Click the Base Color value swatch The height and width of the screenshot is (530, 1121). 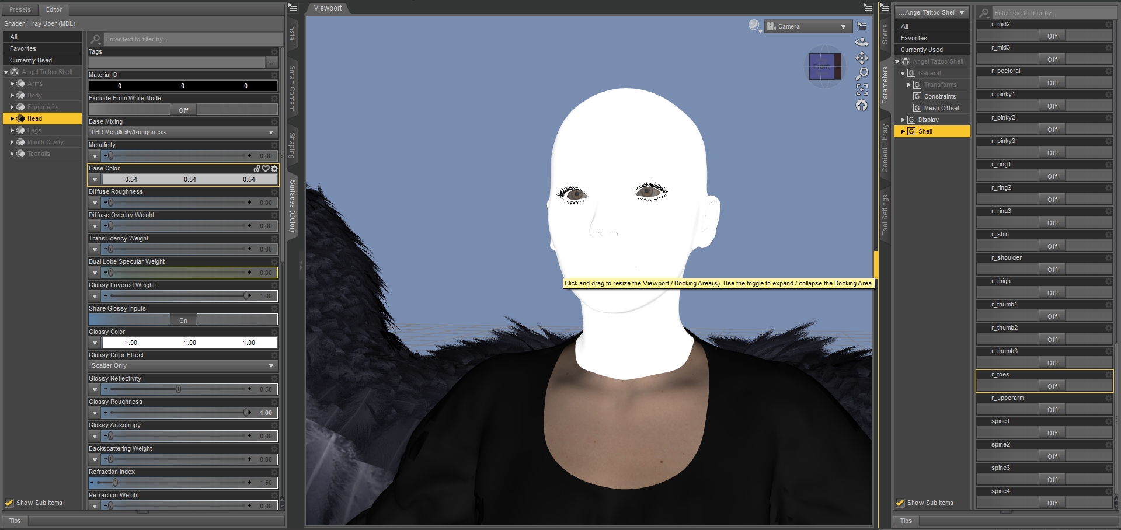coord(190,179)
